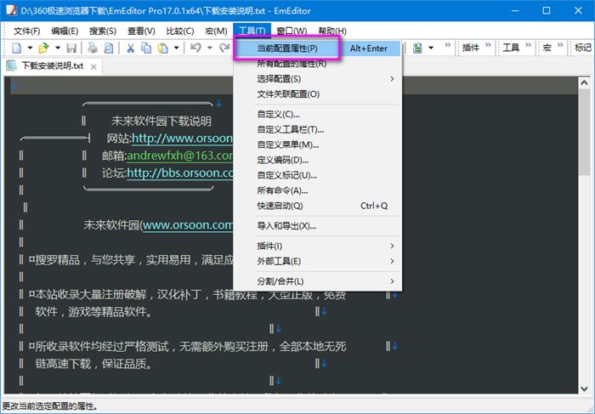Click the andrewfxh@163 email link
595x414 pixels.
click(x=180, y=156)
